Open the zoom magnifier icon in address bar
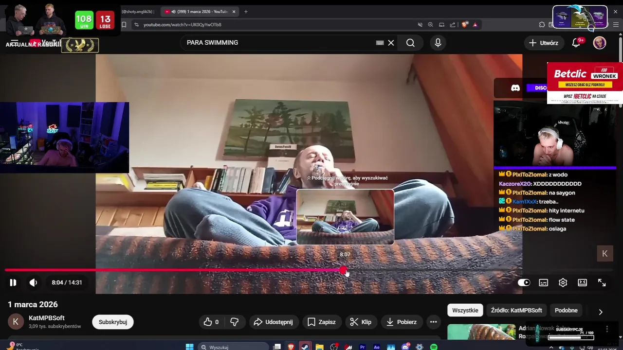Screen dimensions: 623x350 430,25
